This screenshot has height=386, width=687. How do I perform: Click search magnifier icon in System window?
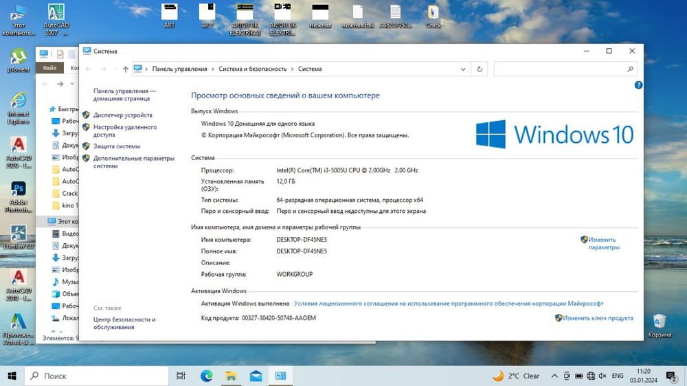point(630,69)
